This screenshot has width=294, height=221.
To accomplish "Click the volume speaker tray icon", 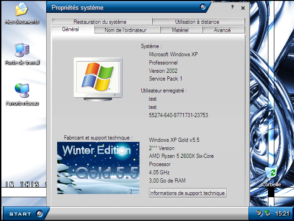I will [x=259, y=213].
